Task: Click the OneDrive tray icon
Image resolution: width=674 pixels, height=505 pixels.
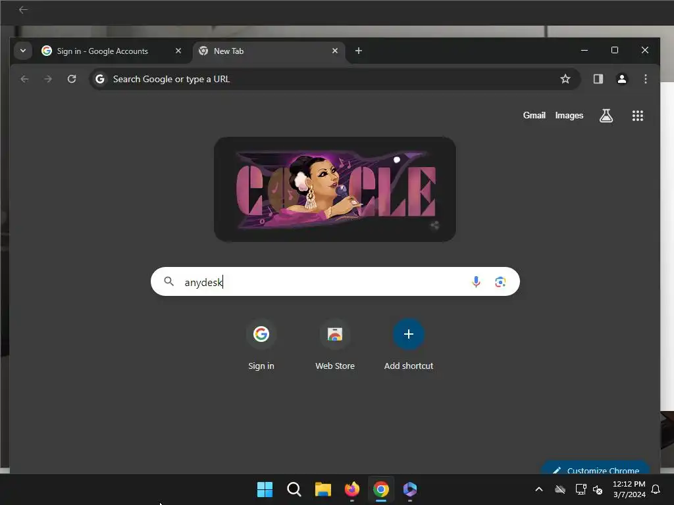Action: click(559, 489)
